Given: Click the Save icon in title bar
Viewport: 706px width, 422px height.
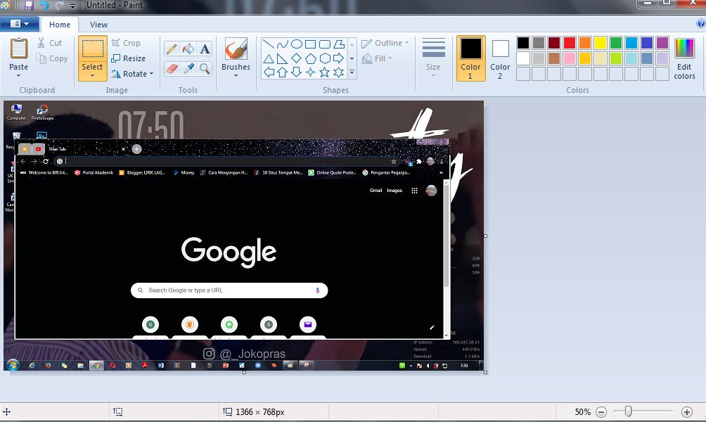Looking at the screenshot, I should click(x=29, y=5).
